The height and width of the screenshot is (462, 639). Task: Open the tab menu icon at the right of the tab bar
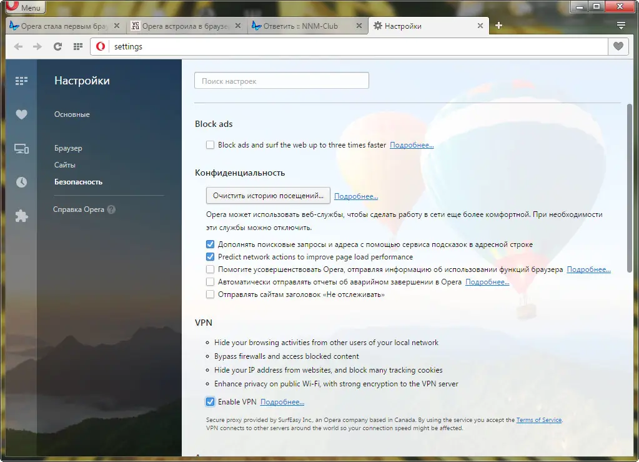pyautogui.click(x=621, y=26)
